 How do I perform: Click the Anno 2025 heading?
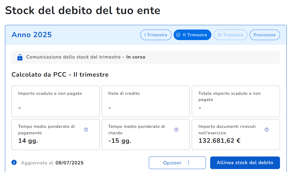[32, 35]
